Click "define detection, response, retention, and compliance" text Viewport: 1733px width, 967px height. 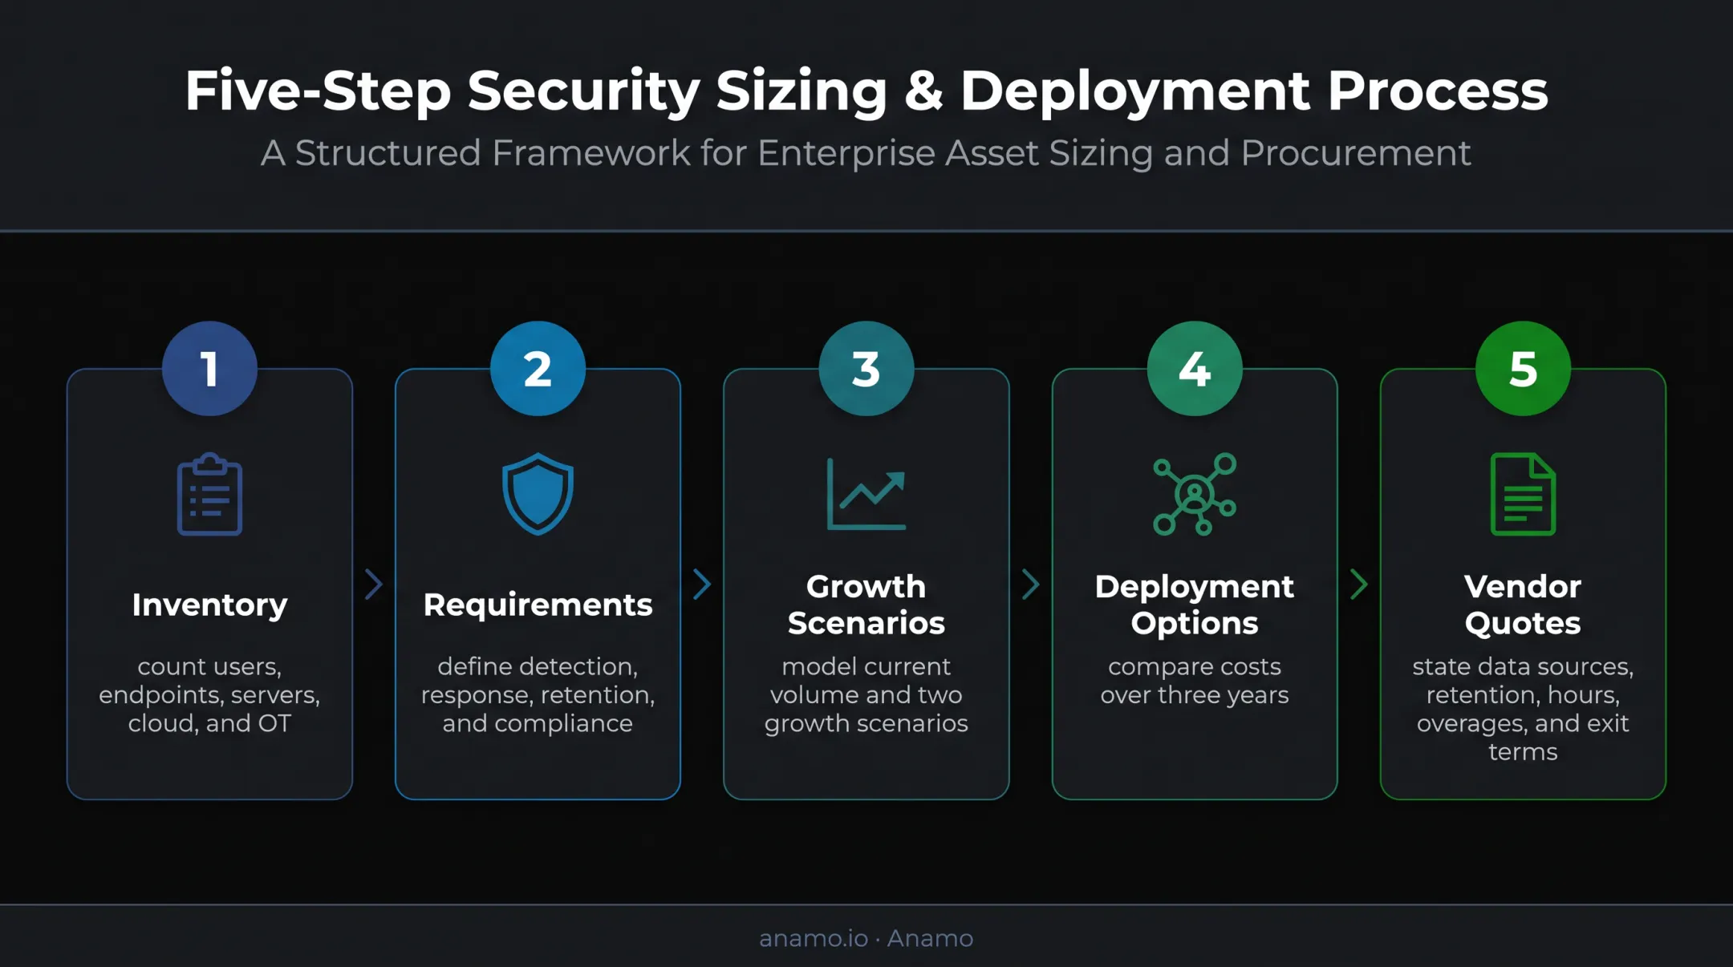538,694
